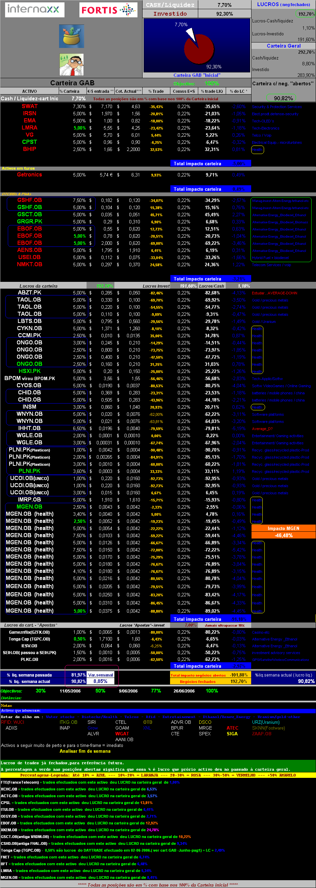
Task: Click the CCMI.PK ticker cell
Action: pos(30,336)
